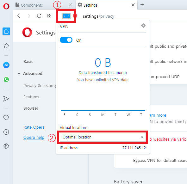
Task: Click the settings/privacy address field
Action: point(98,16)
